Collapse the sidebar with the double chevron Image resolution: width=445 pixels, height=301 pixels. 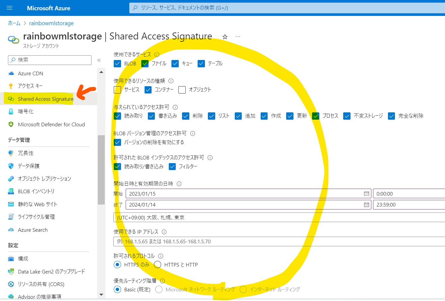click(99, 60)
